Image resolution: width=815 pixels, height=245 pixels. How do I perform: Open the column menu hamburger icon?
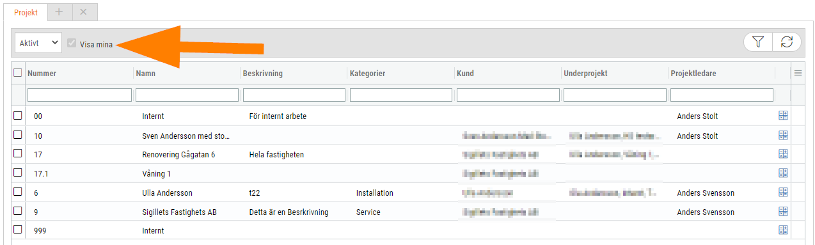[798, 74]
